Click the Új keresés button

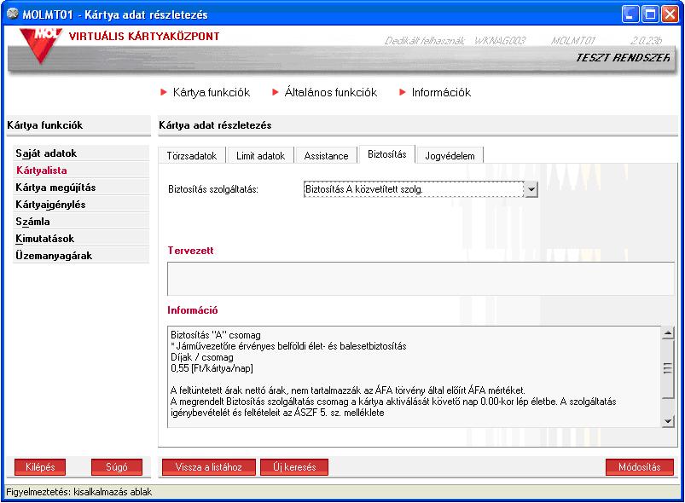294,466
